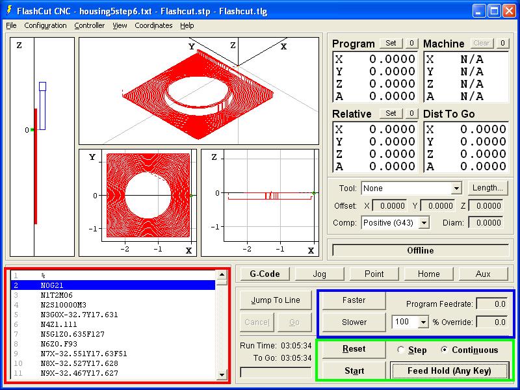
Task: Expand the Comp Positive (G43) dropdown
Action: [x=424, y=223]
